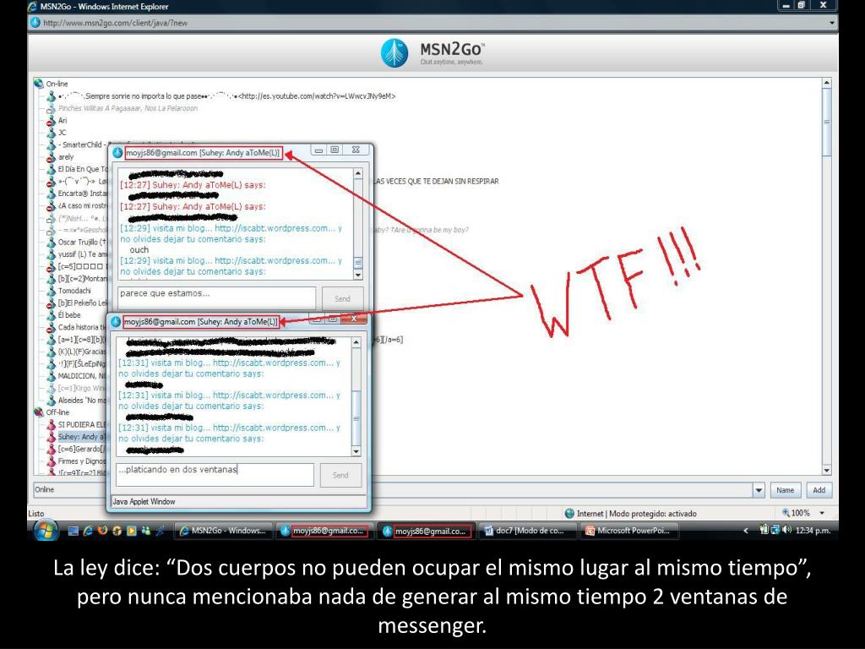Image resolution: width=865 pixels, height=649 pixels.
Task: Click the app icon in lower chat window title
Action: [x=116, y=322]
